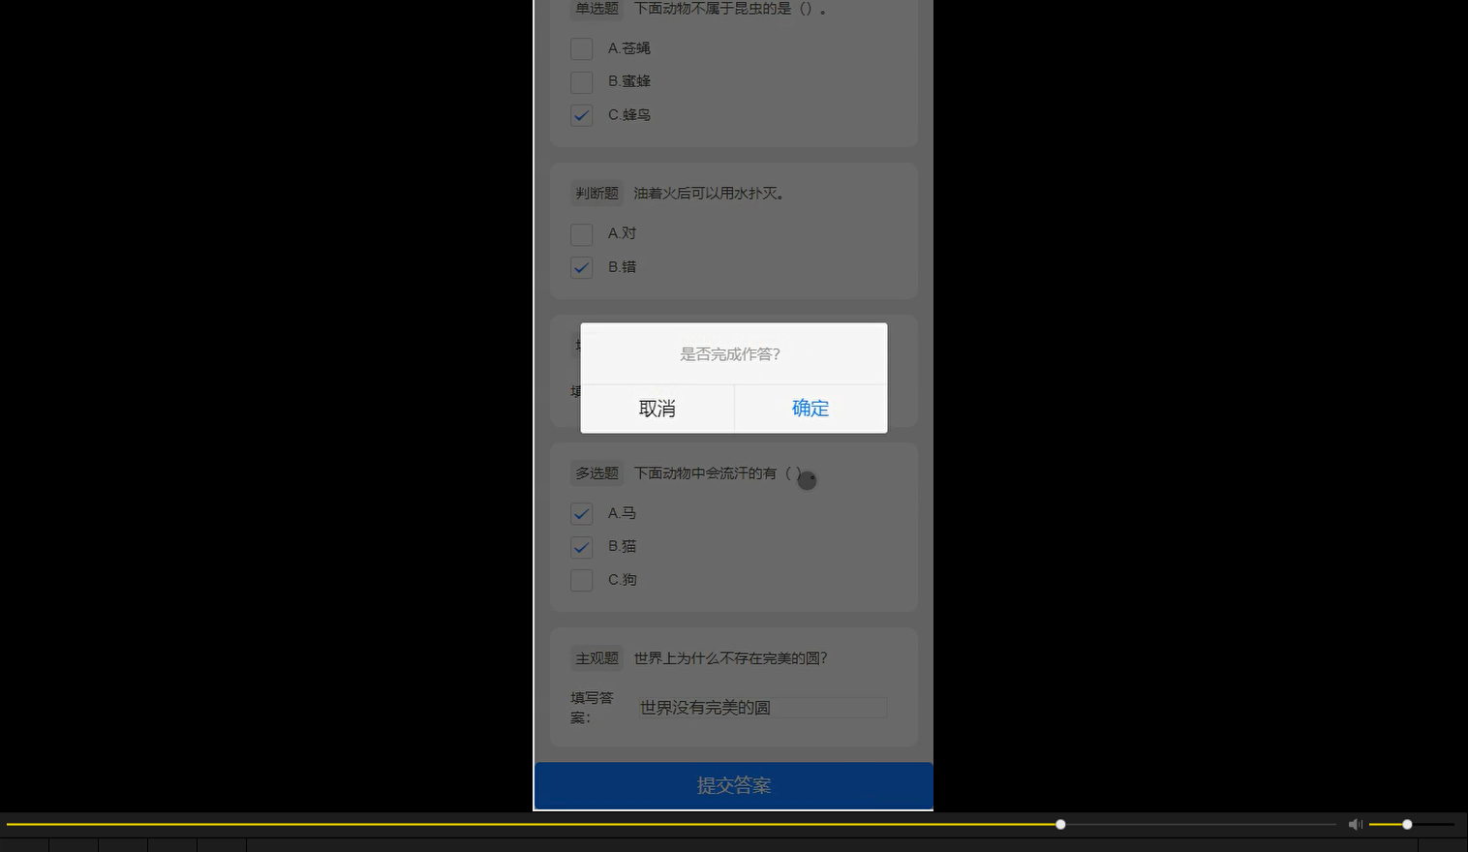
Task: Untick the B.错 checkbox
Action: [x=581, y=267]
